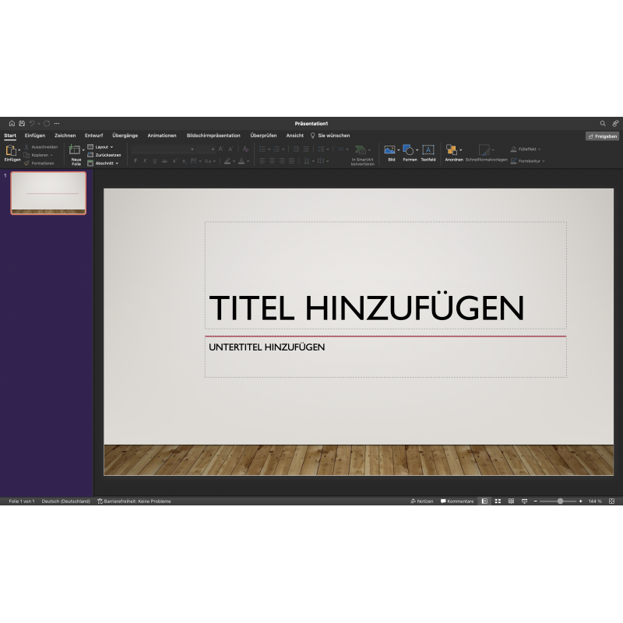The width and height of the screenshot is (623, 623).
Task: Add a slide with Neue Folie
Action: click(x=76, y=150)
